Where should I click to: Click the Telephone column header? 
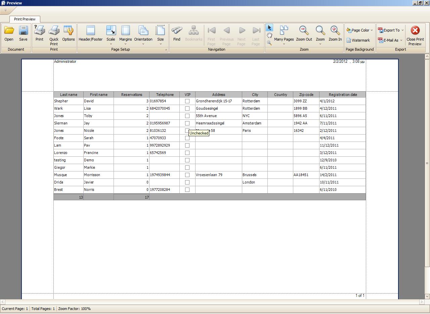tap(165, 95)
